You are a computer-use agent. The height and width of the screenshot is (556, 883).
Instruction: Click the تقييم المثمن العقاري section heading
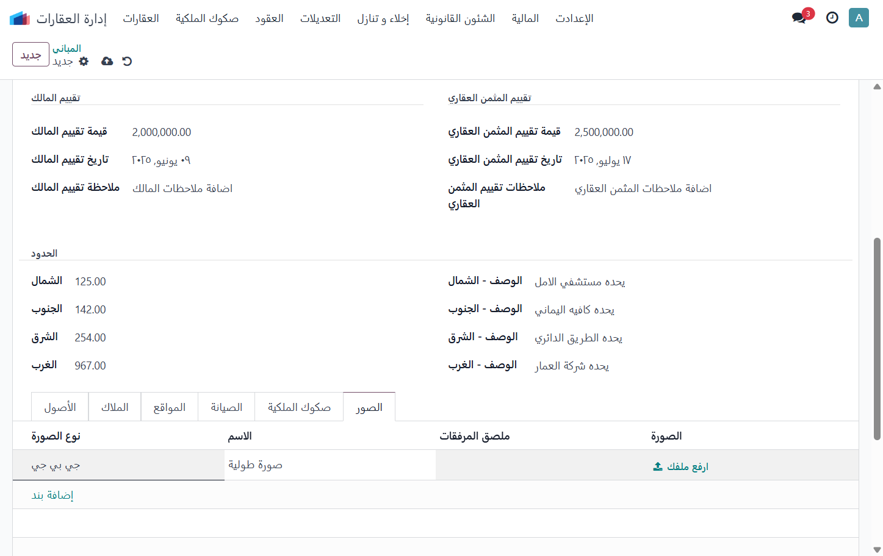[x=489, y=98]
